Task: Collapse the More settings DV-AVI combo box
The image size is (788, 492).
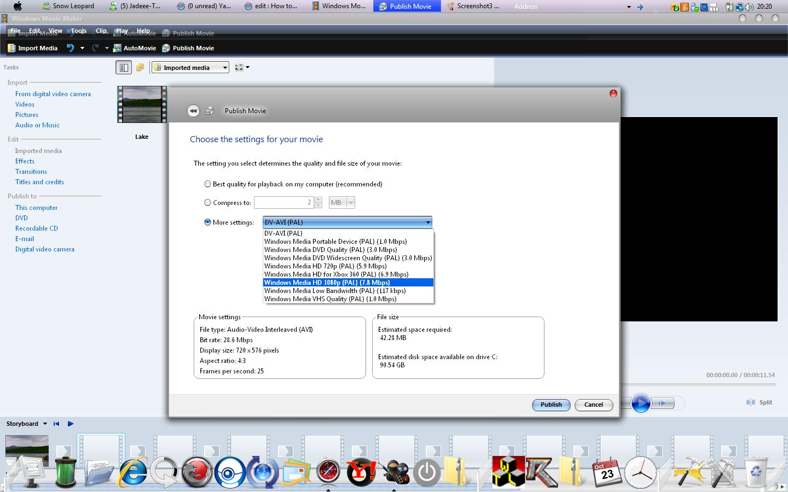Action: pyautogui.click(x=347, y=222)
